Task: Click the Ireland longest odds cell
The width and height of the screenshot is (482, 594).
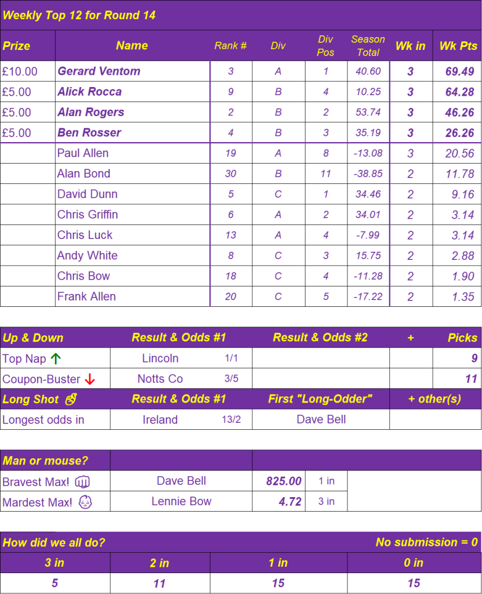Action: [160, 419]
